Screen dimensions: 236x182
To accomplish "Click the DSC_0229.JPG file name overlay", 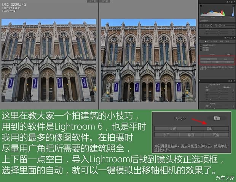I will tap(14, 5).
